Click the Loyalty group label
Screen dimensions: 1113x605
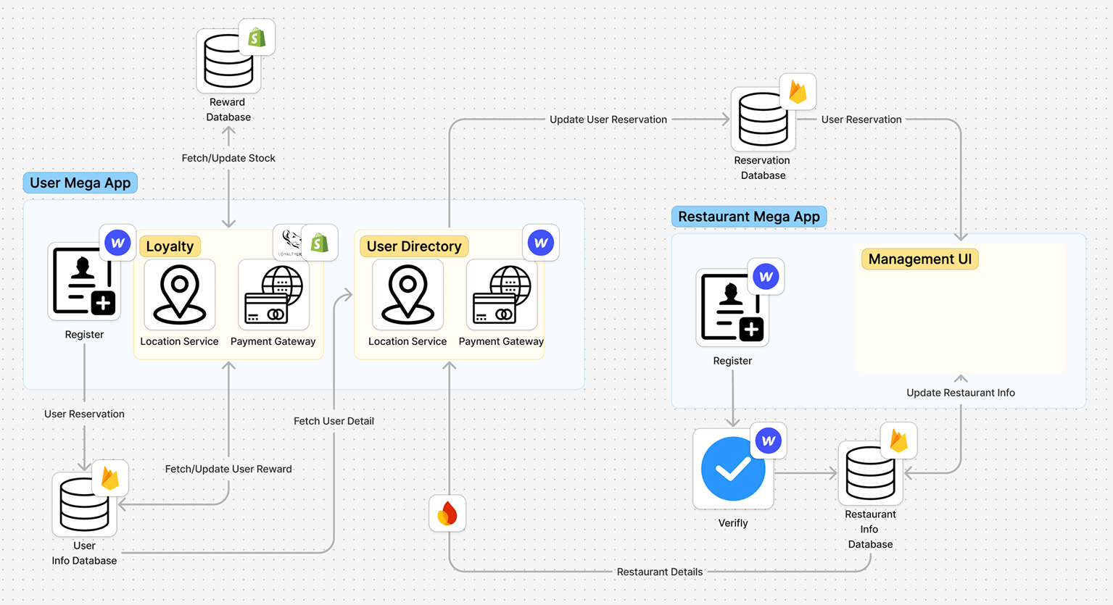coord(170,246)
